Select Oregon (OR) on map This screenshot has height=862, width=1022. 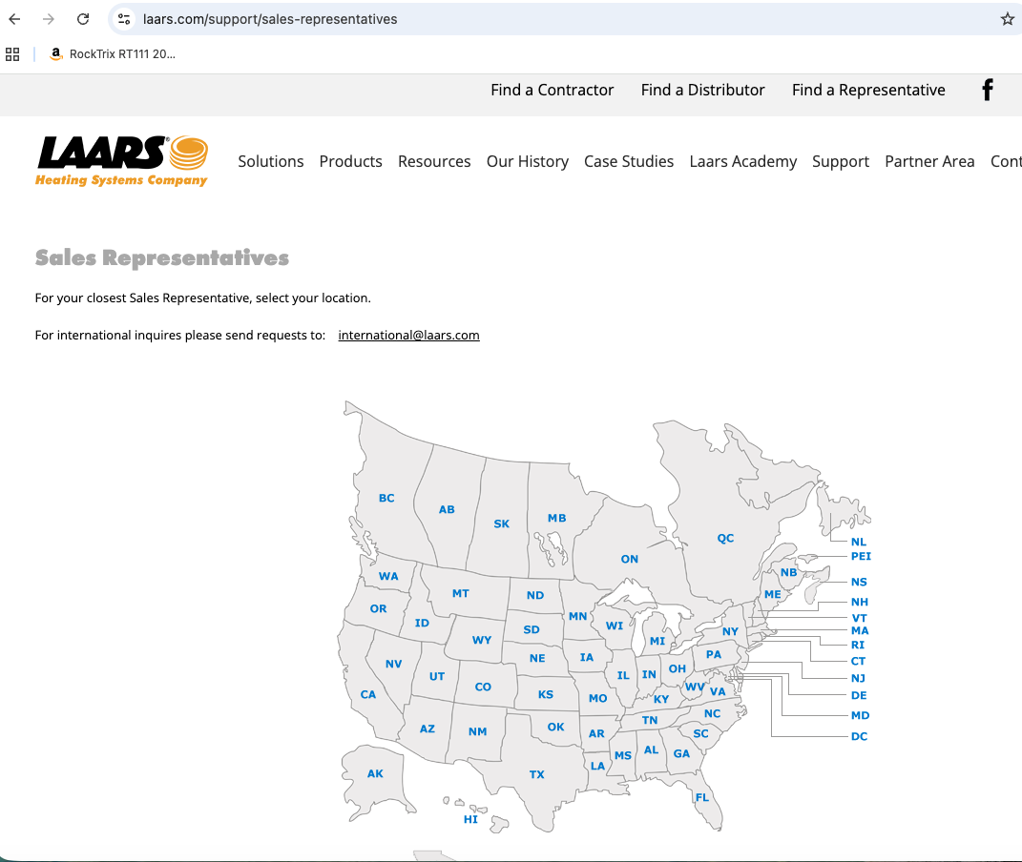coord(378,608)
